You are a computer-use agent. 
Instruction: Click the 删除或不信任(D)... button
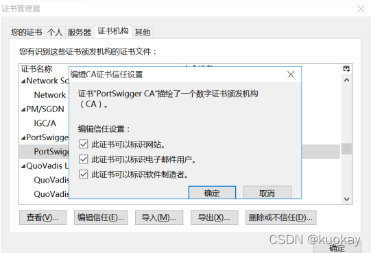coord(281,217)
